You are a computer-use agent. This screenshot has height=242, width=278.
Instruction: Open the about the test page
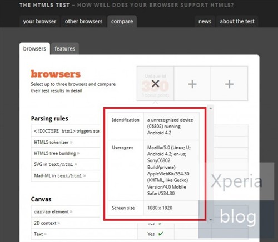[x=237, y=21]
